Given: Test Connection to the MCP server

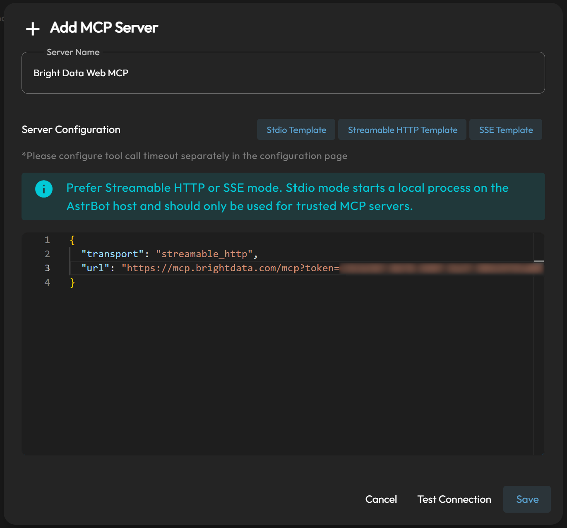Looking at the screenshot, I should (x=454, y=499).
